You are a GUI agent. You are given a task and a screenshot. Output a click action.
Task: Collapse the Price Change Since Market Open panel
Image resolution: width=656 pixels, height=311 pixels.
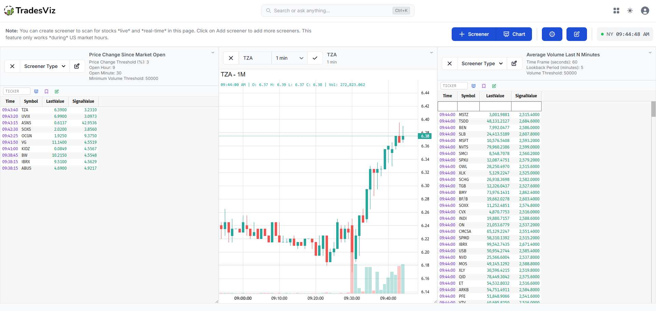click(x=213, y=53)
